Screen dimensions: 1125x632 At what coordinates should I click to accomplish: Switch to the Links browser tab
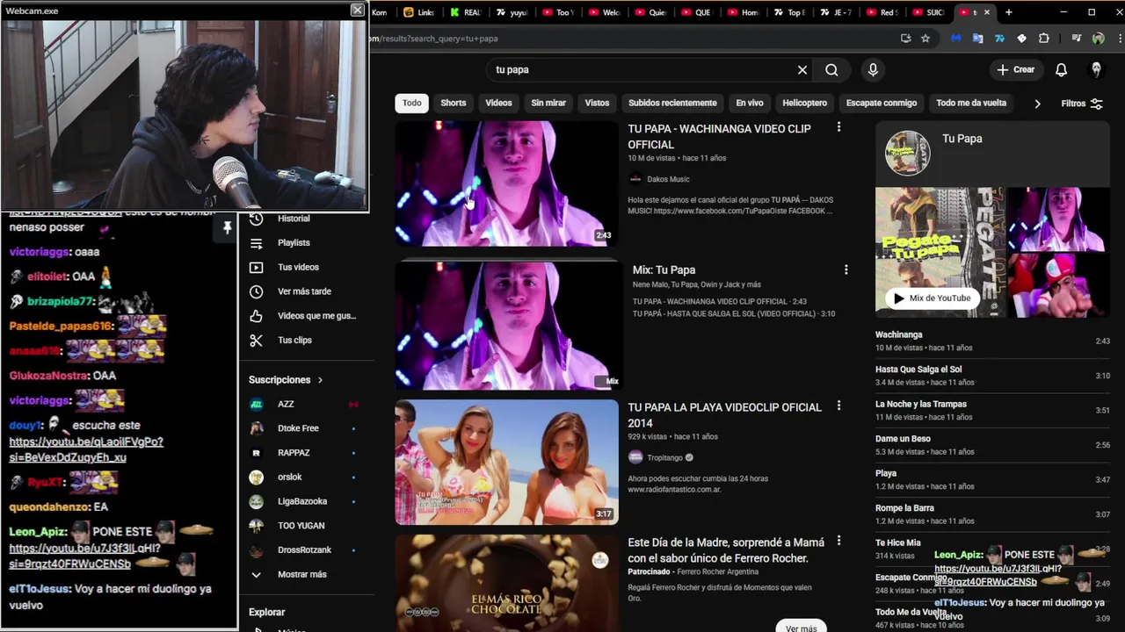tap(418, 12)
